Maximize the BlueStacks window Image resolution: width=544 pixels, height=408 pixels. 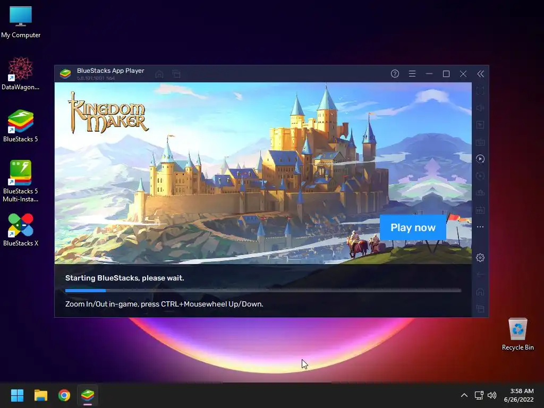(446, 73)
